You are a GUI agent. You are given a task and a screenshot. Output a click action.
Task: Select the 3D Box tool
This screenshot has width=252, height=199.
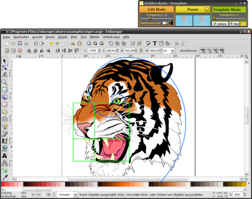coord(5,97)
